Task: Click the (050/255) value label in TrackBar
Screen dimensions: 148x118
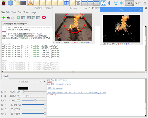Action: point(15,96)
